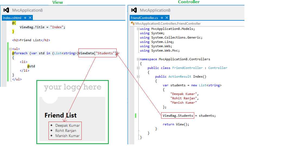Click FriendController class name in code
The image size is (303, 146).
click(187, 68)
